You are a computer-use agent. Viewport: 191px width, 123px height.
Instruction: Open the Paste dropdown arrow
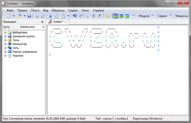pyautogui.click(x=68, y=16)
